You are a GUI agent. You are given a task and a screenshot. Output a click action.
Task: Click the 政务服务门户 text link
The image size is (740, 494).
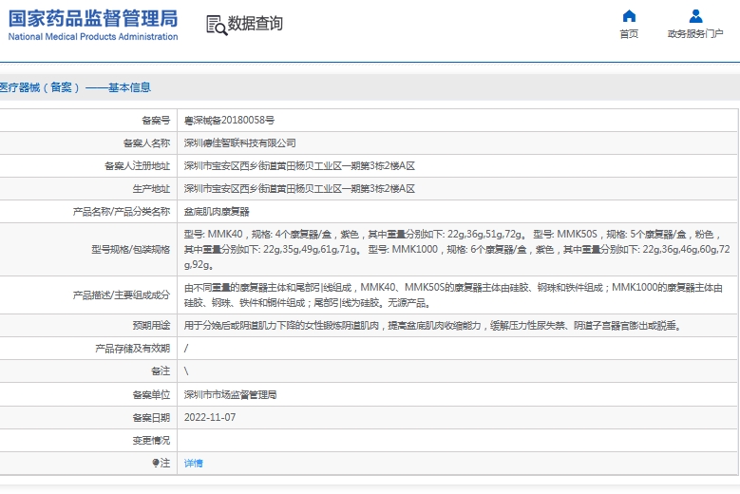pos(695,34)
